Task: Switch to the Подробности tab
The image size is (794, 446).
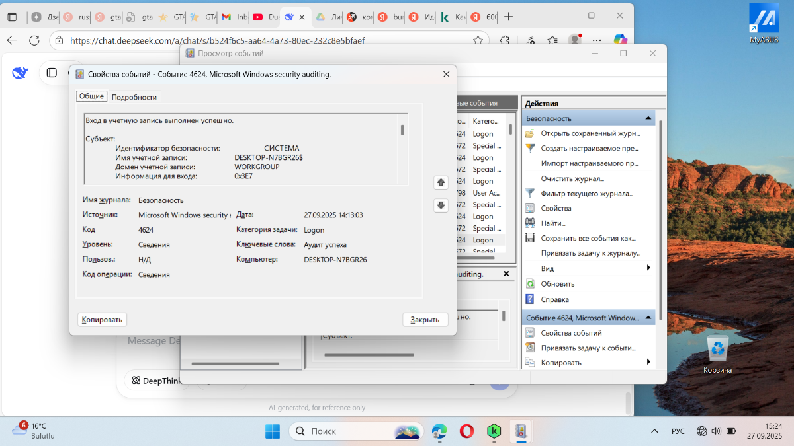Action: coord(134,97)
